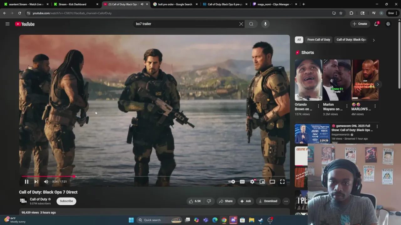The width and height of the screenshot is (401, 225).
Task: Pause the video
Action: coord(27,182)
